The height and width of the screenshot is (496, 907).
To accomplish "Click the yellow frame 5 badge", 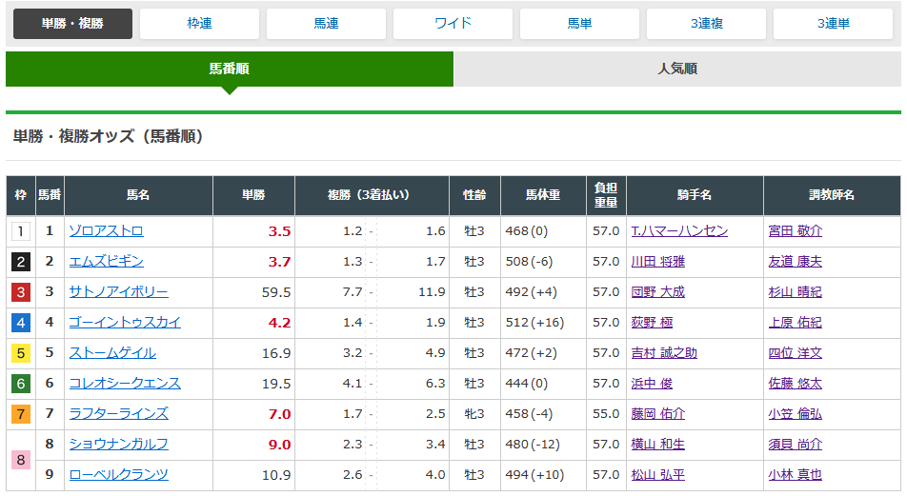I will coord(21,353).
